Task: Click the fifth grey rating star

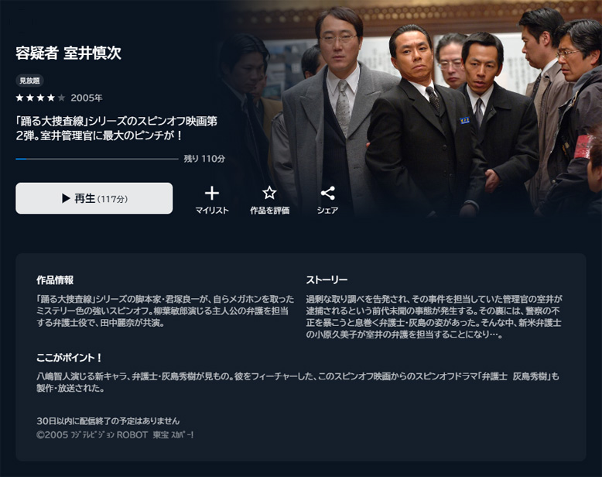Action: click(x=61, y=98)
